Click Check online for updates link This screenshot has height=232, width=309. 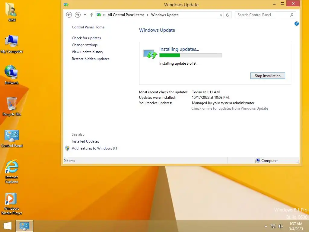[230, 108]
